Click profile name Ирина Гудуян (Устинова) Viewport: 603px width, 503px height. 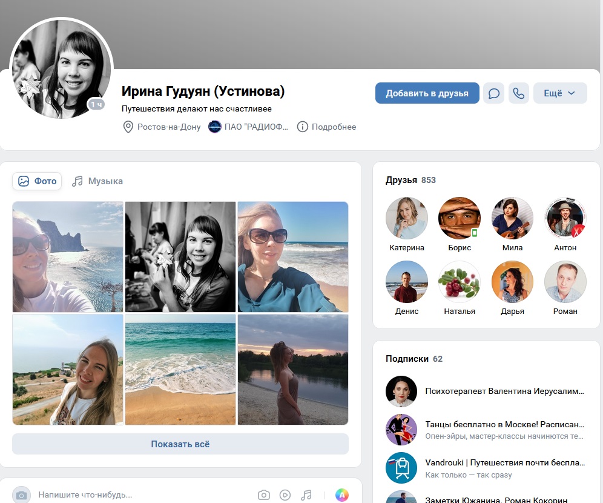coord(203,92)
